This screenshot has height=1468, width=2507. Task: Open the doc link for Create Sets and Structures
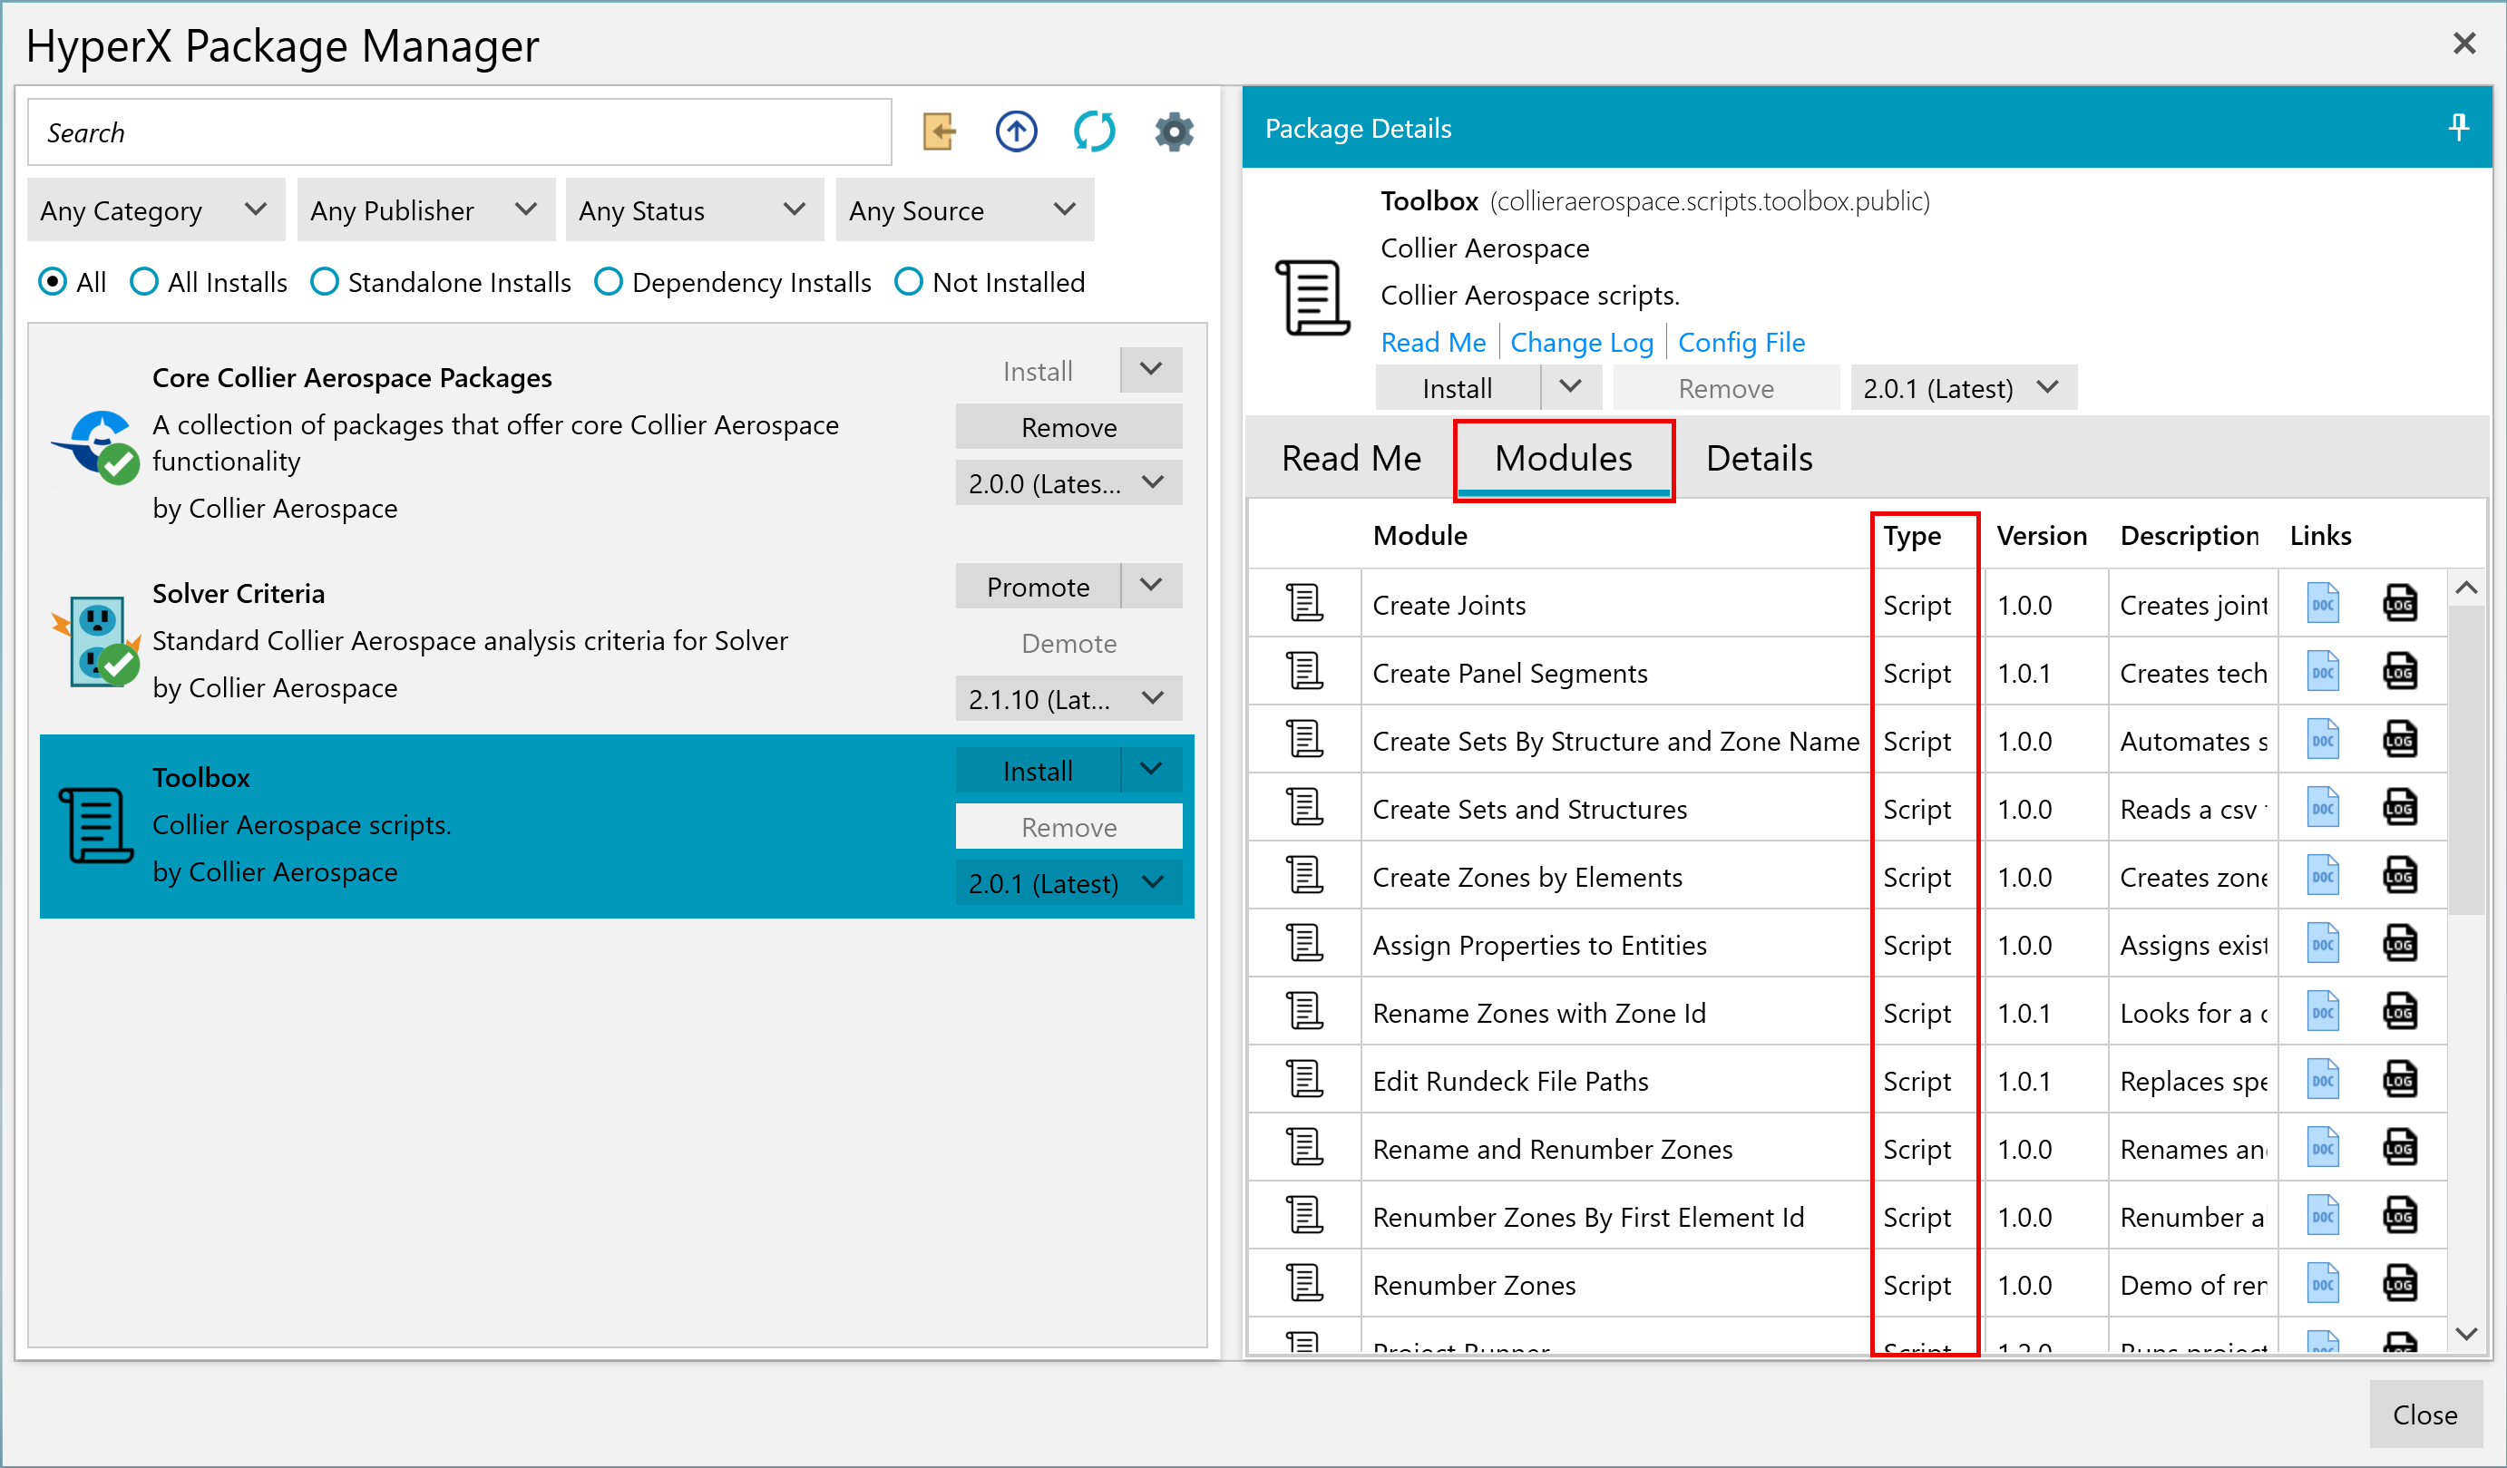click(2323, 808)
